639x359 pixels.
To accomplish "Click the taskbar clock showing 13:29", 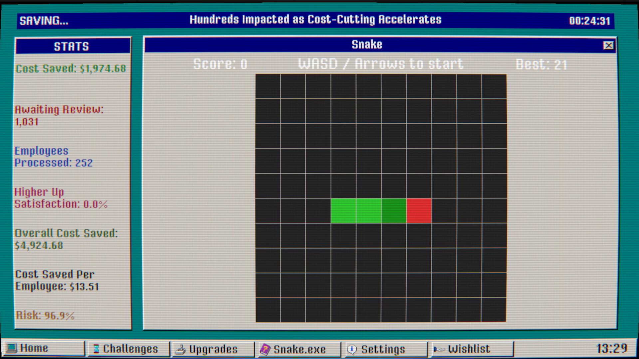I will 611,348.
